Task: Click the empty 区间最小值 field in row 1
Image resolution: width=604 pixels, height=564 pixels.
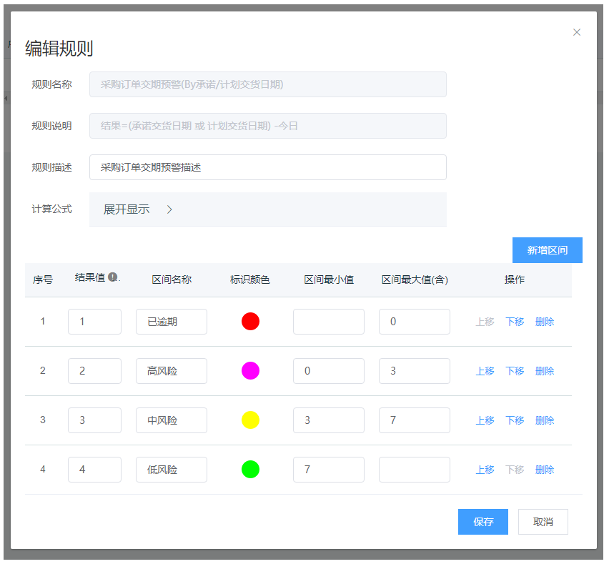Action: point(328,322)
